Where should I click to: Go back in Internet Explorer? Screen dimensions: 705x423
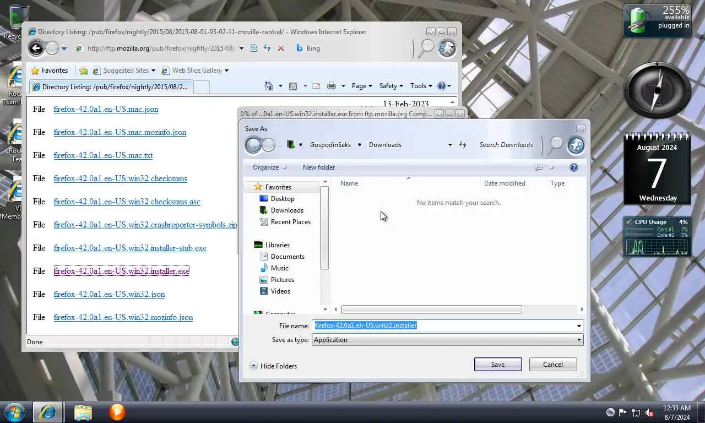pyautogui.click(x=36, y=48)
